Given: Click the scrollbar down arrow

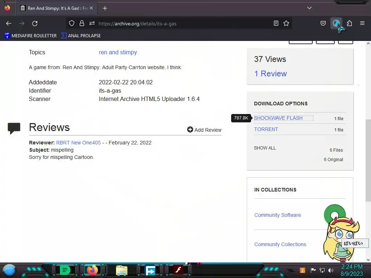Looking at the screenshot, I should click(x=368, y=260).
